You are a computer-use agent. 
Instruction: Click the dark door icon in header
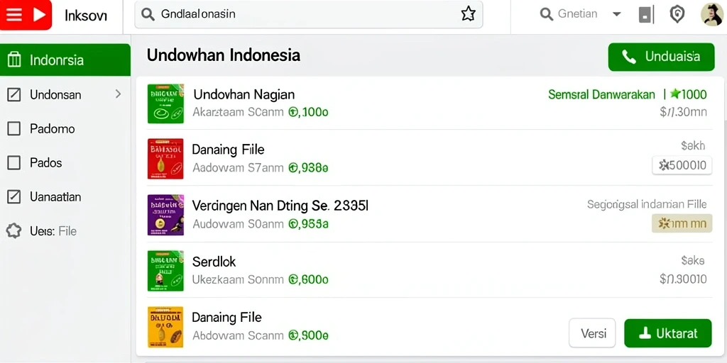coord(645,15)
